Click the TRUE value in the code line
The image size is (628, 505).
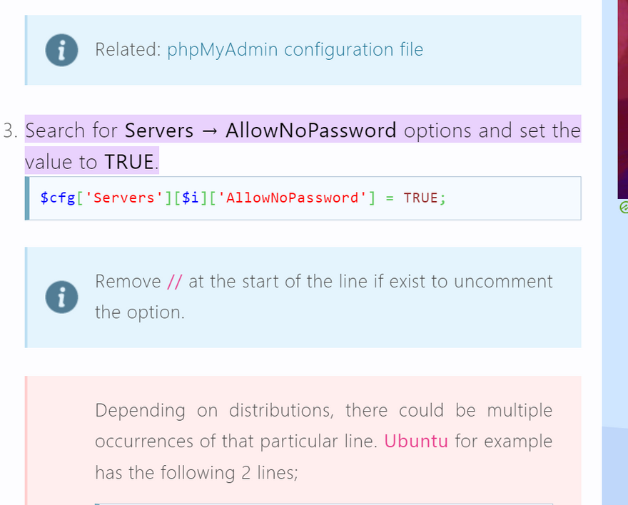click(420, 198)
